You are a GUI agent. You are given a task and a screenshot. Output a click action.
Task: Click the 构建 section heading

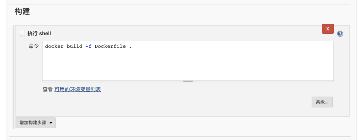(x=22, y=12)
